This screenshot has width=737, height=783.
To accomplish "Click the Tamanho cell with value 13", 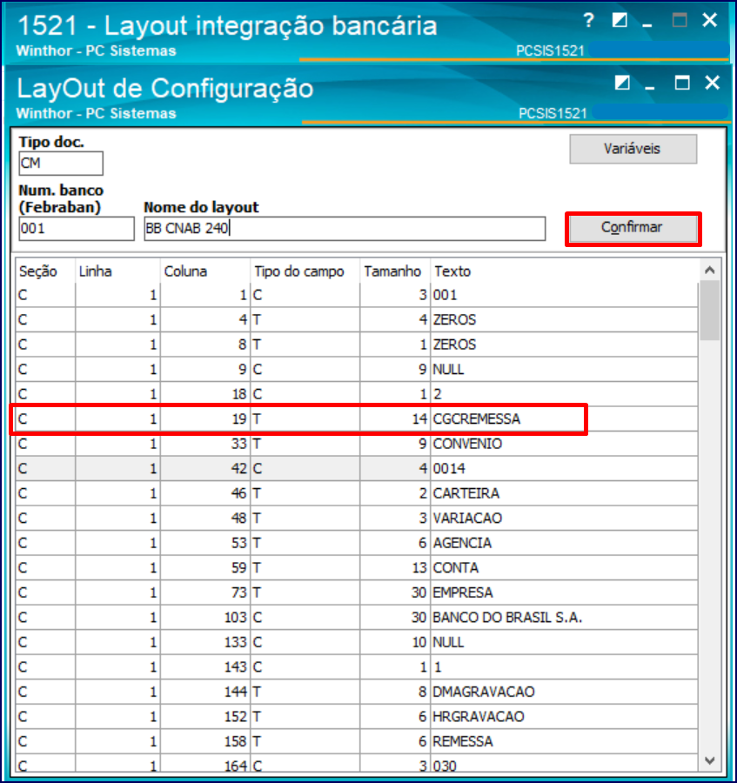I will pos(394,568).
